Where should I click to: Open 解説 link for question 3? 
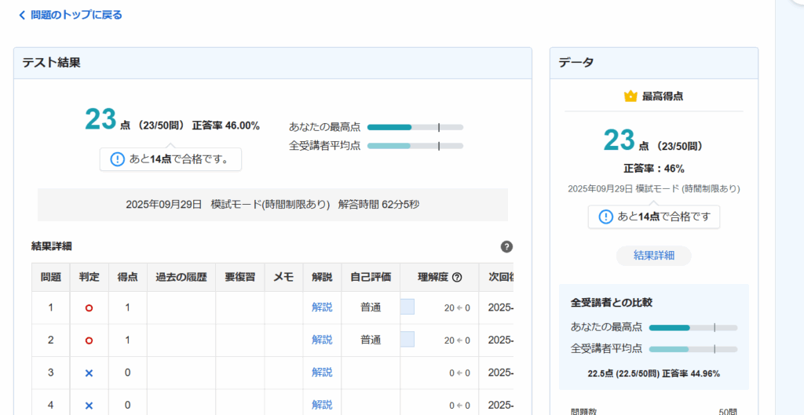pyautogui.click(x=322, y=373)
